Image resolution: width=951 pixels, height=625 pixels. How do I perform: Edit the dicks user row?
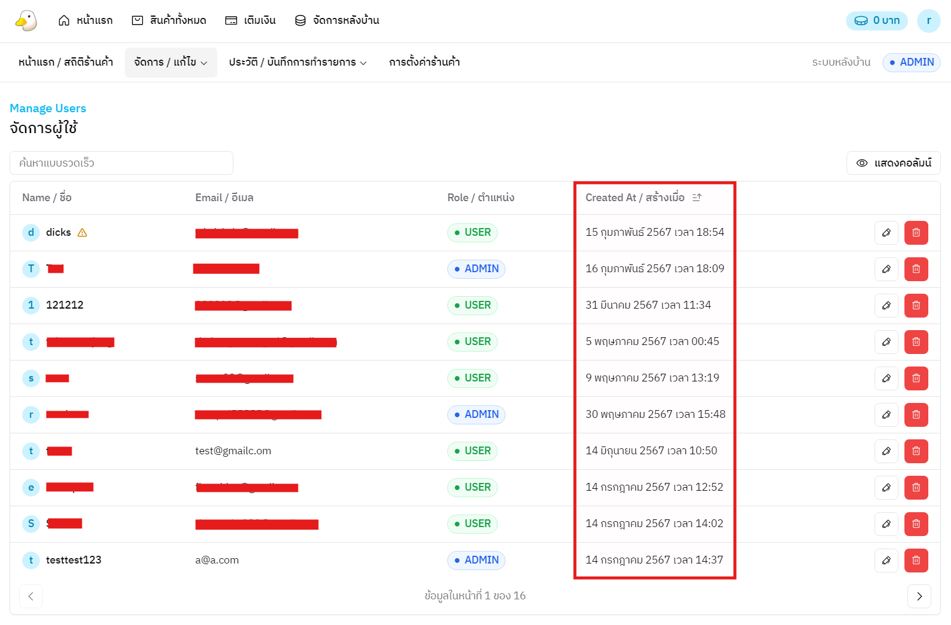[x=886, y=233]
